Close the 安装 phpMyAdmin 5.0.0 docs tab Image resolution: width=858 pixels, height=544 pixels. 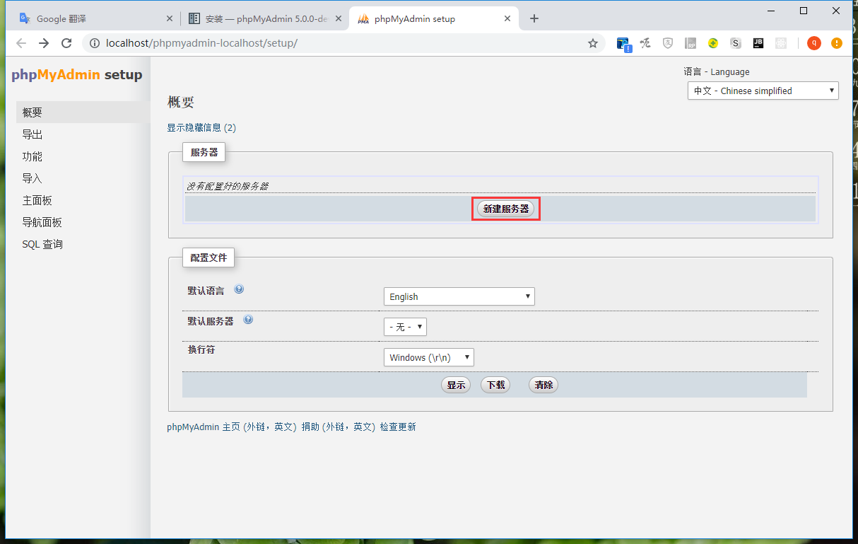click(339, 19)
